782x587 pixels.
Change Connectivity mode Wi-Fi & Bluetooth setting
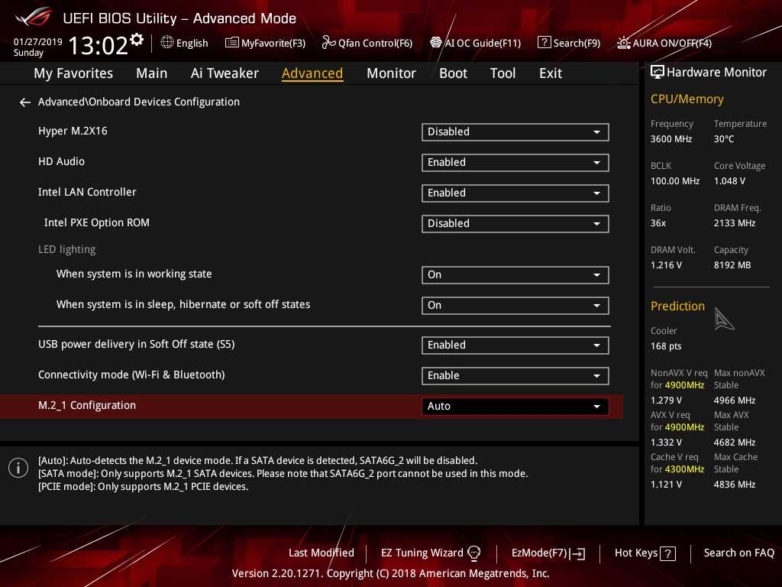pos(515,375)
